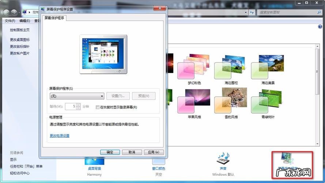The width and height of the screenshot is (325, 183).
Task: Click the 设置(T)... button
Action: (118, 96)
